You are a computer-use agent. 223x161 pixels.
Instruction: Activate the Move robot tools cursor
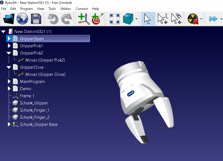pos(176,19)
